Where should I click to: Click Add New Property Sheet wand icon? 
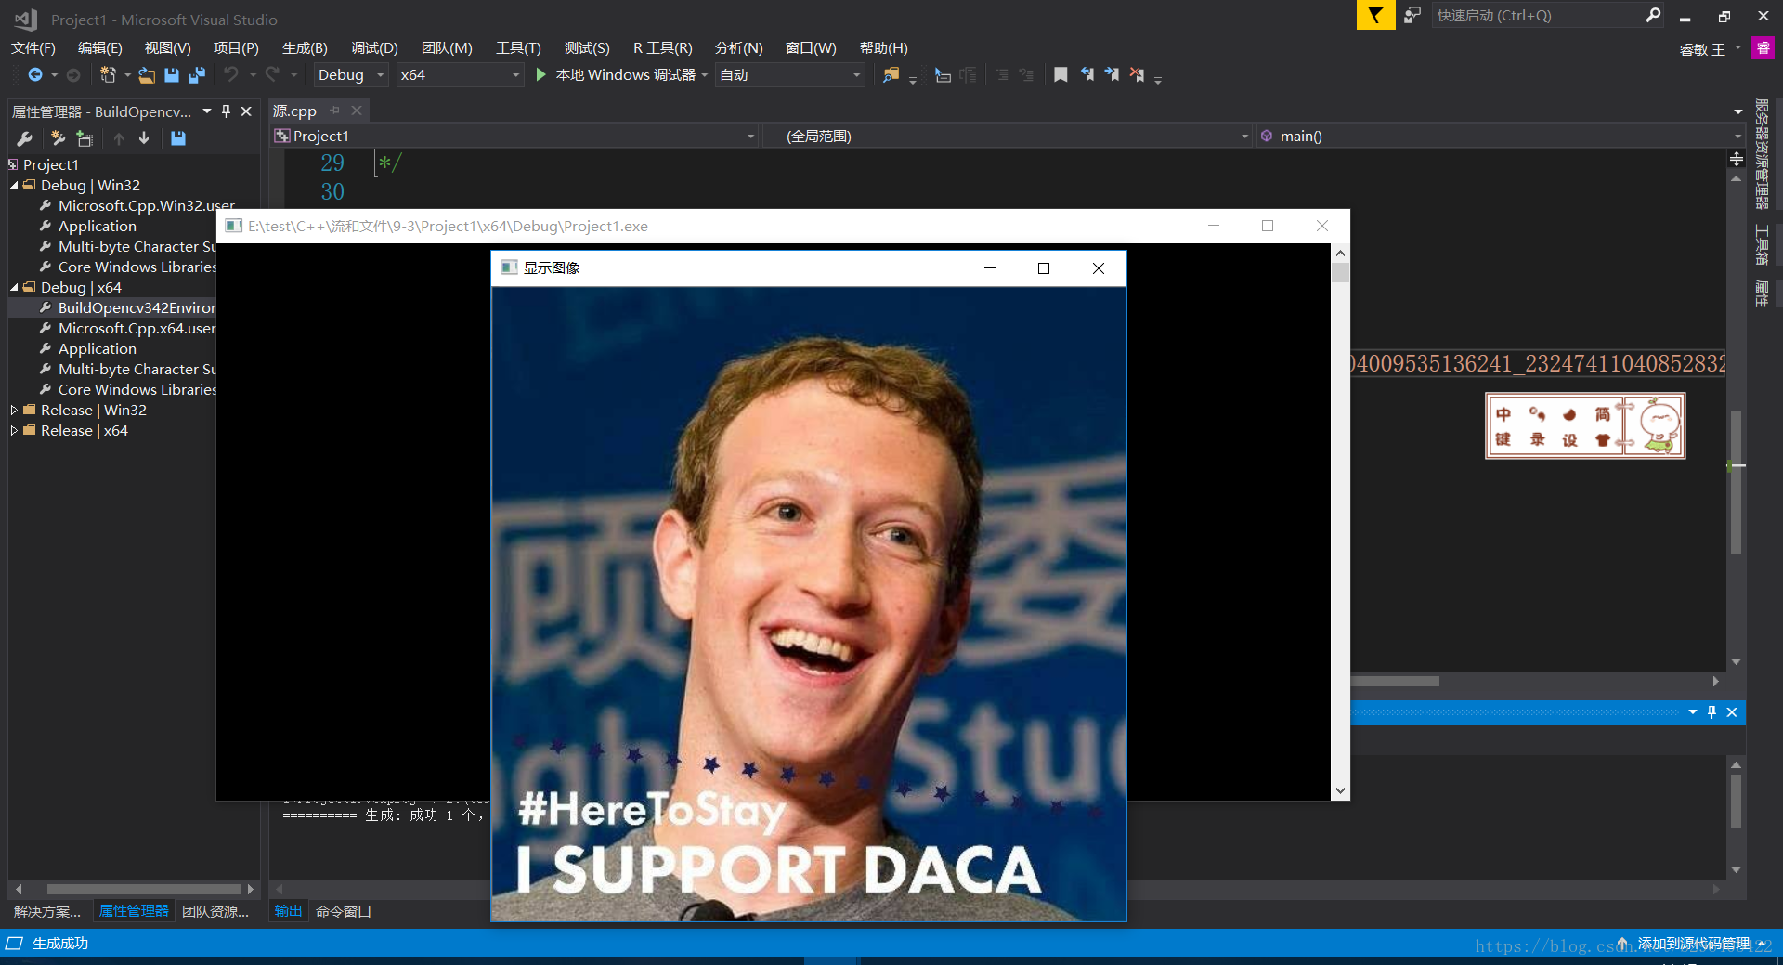click(58, 138)
